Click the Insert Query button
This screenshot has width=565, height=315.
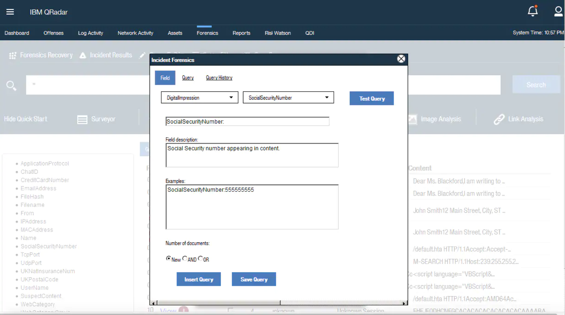tap(199, 279)
